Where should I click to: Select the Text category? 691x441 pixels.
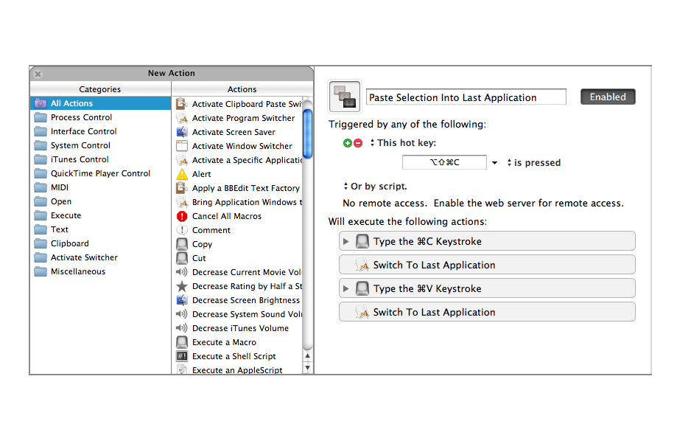(100, 230)
